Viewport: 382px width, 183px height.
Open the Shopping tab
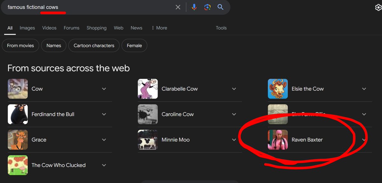coord(96,28)
